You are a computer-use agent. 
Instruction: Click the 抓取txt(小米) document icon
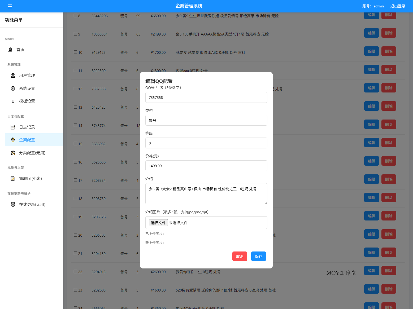coord(13,178)
